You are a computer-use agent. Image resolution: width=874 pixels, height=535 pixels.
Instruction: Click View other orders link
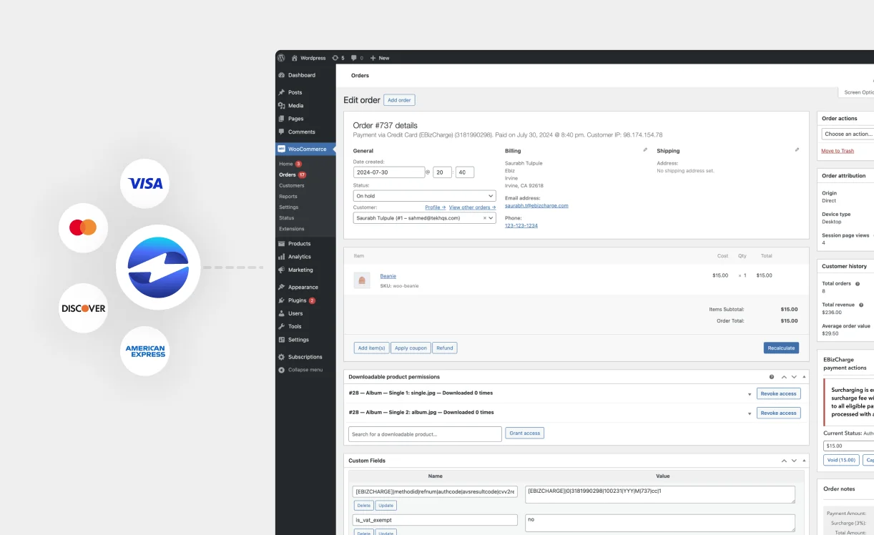(x=472, y=207)
